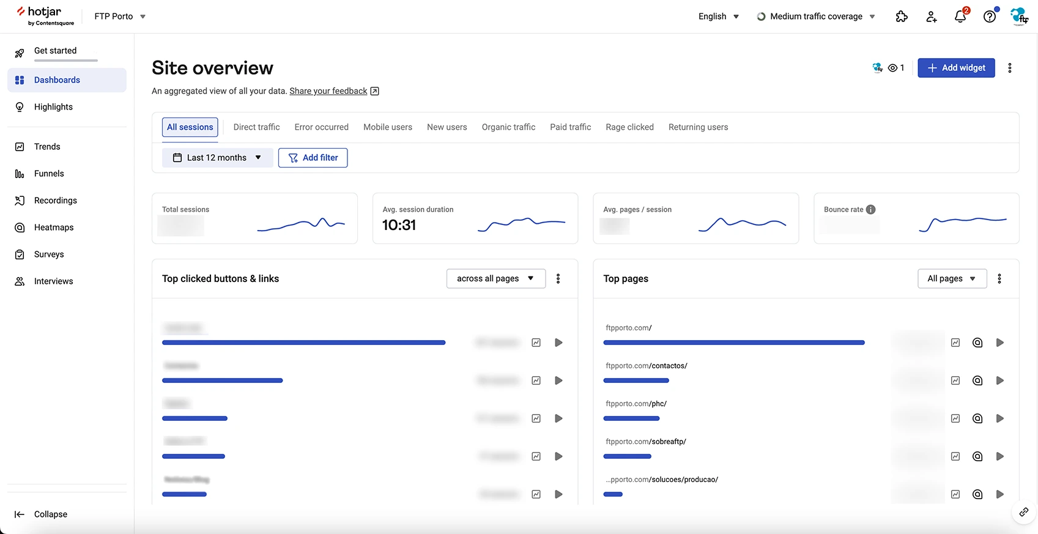Click the invite team member icon

tap(931, 17)
